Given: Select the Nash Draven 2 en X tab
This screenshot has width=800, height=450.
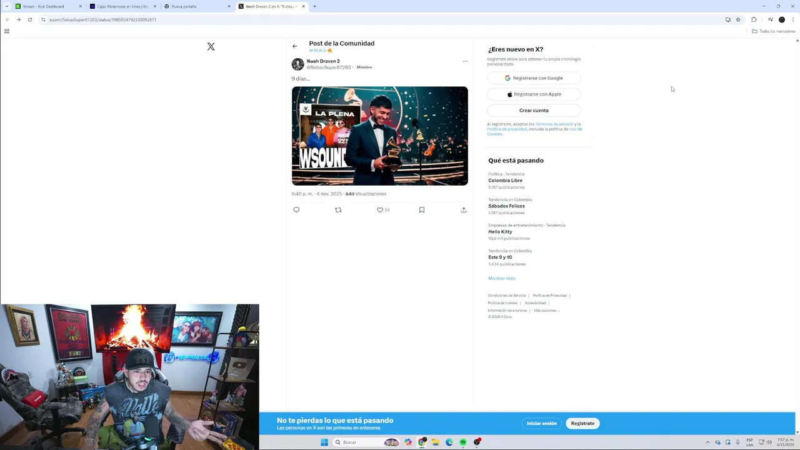Looking at the screenshot, I should 271,6.
